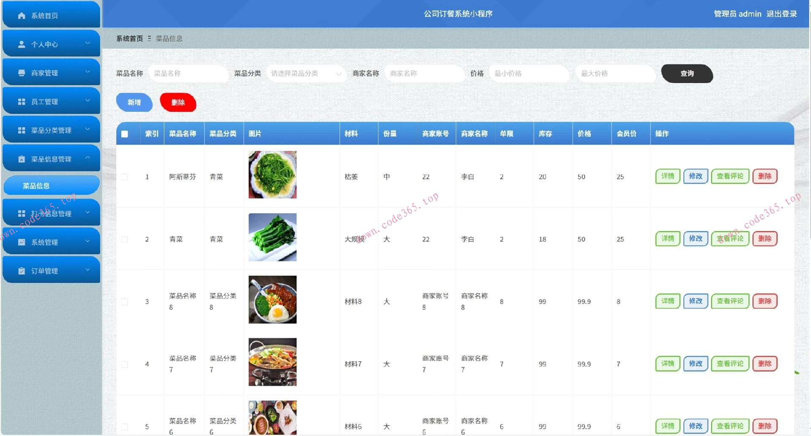Select the 菜品分类管理 sidebar icon

click(x=21, y=130)
